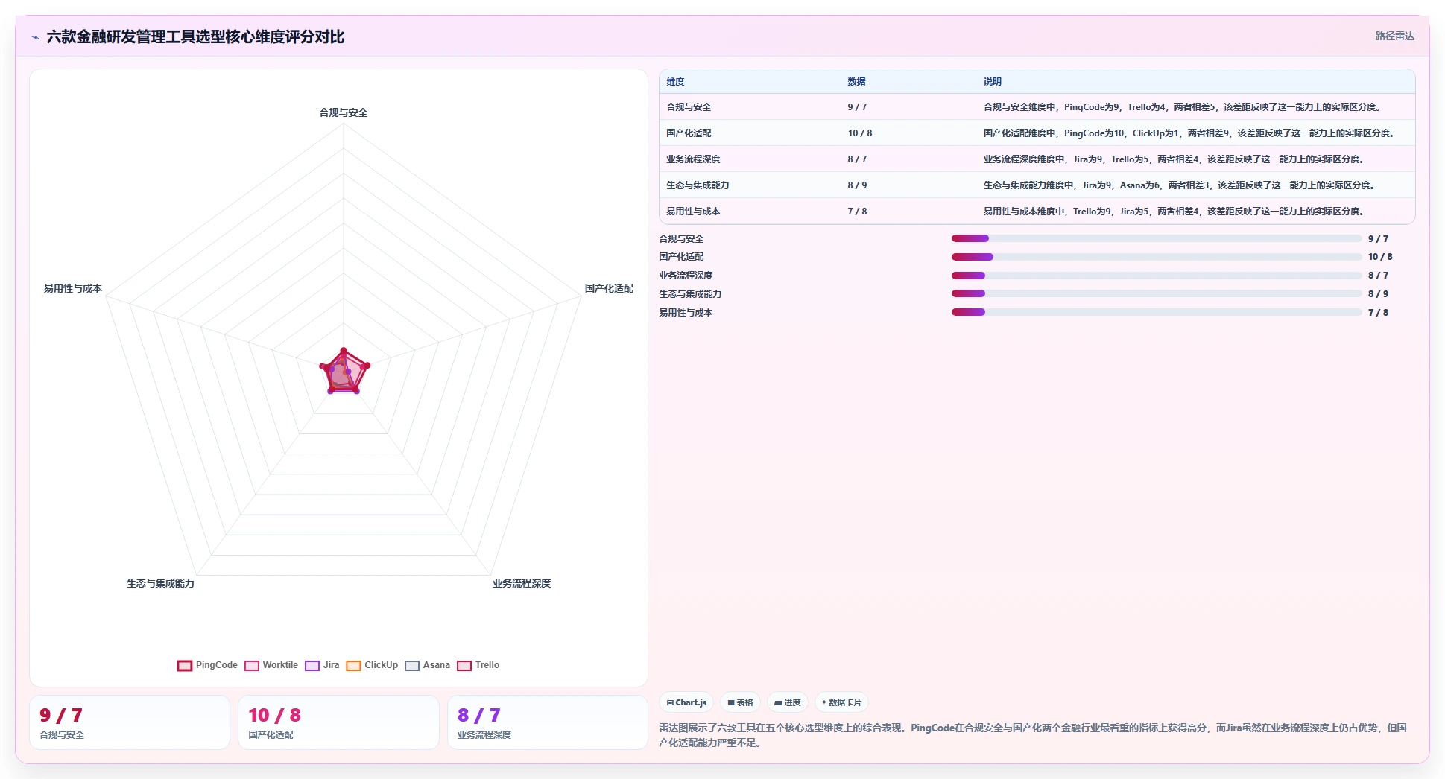1445x779 pixels.
Task: Click the 业务流程深度 progress bar
Action: coord(1156,276)
